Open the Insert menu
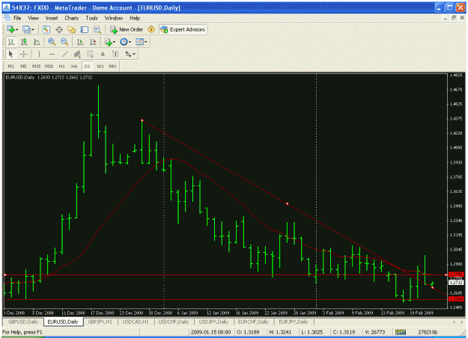 tap(52, 18)
